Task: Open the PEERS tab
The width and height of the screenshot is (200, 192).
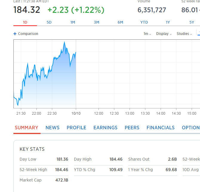Action: coord(132,128)
